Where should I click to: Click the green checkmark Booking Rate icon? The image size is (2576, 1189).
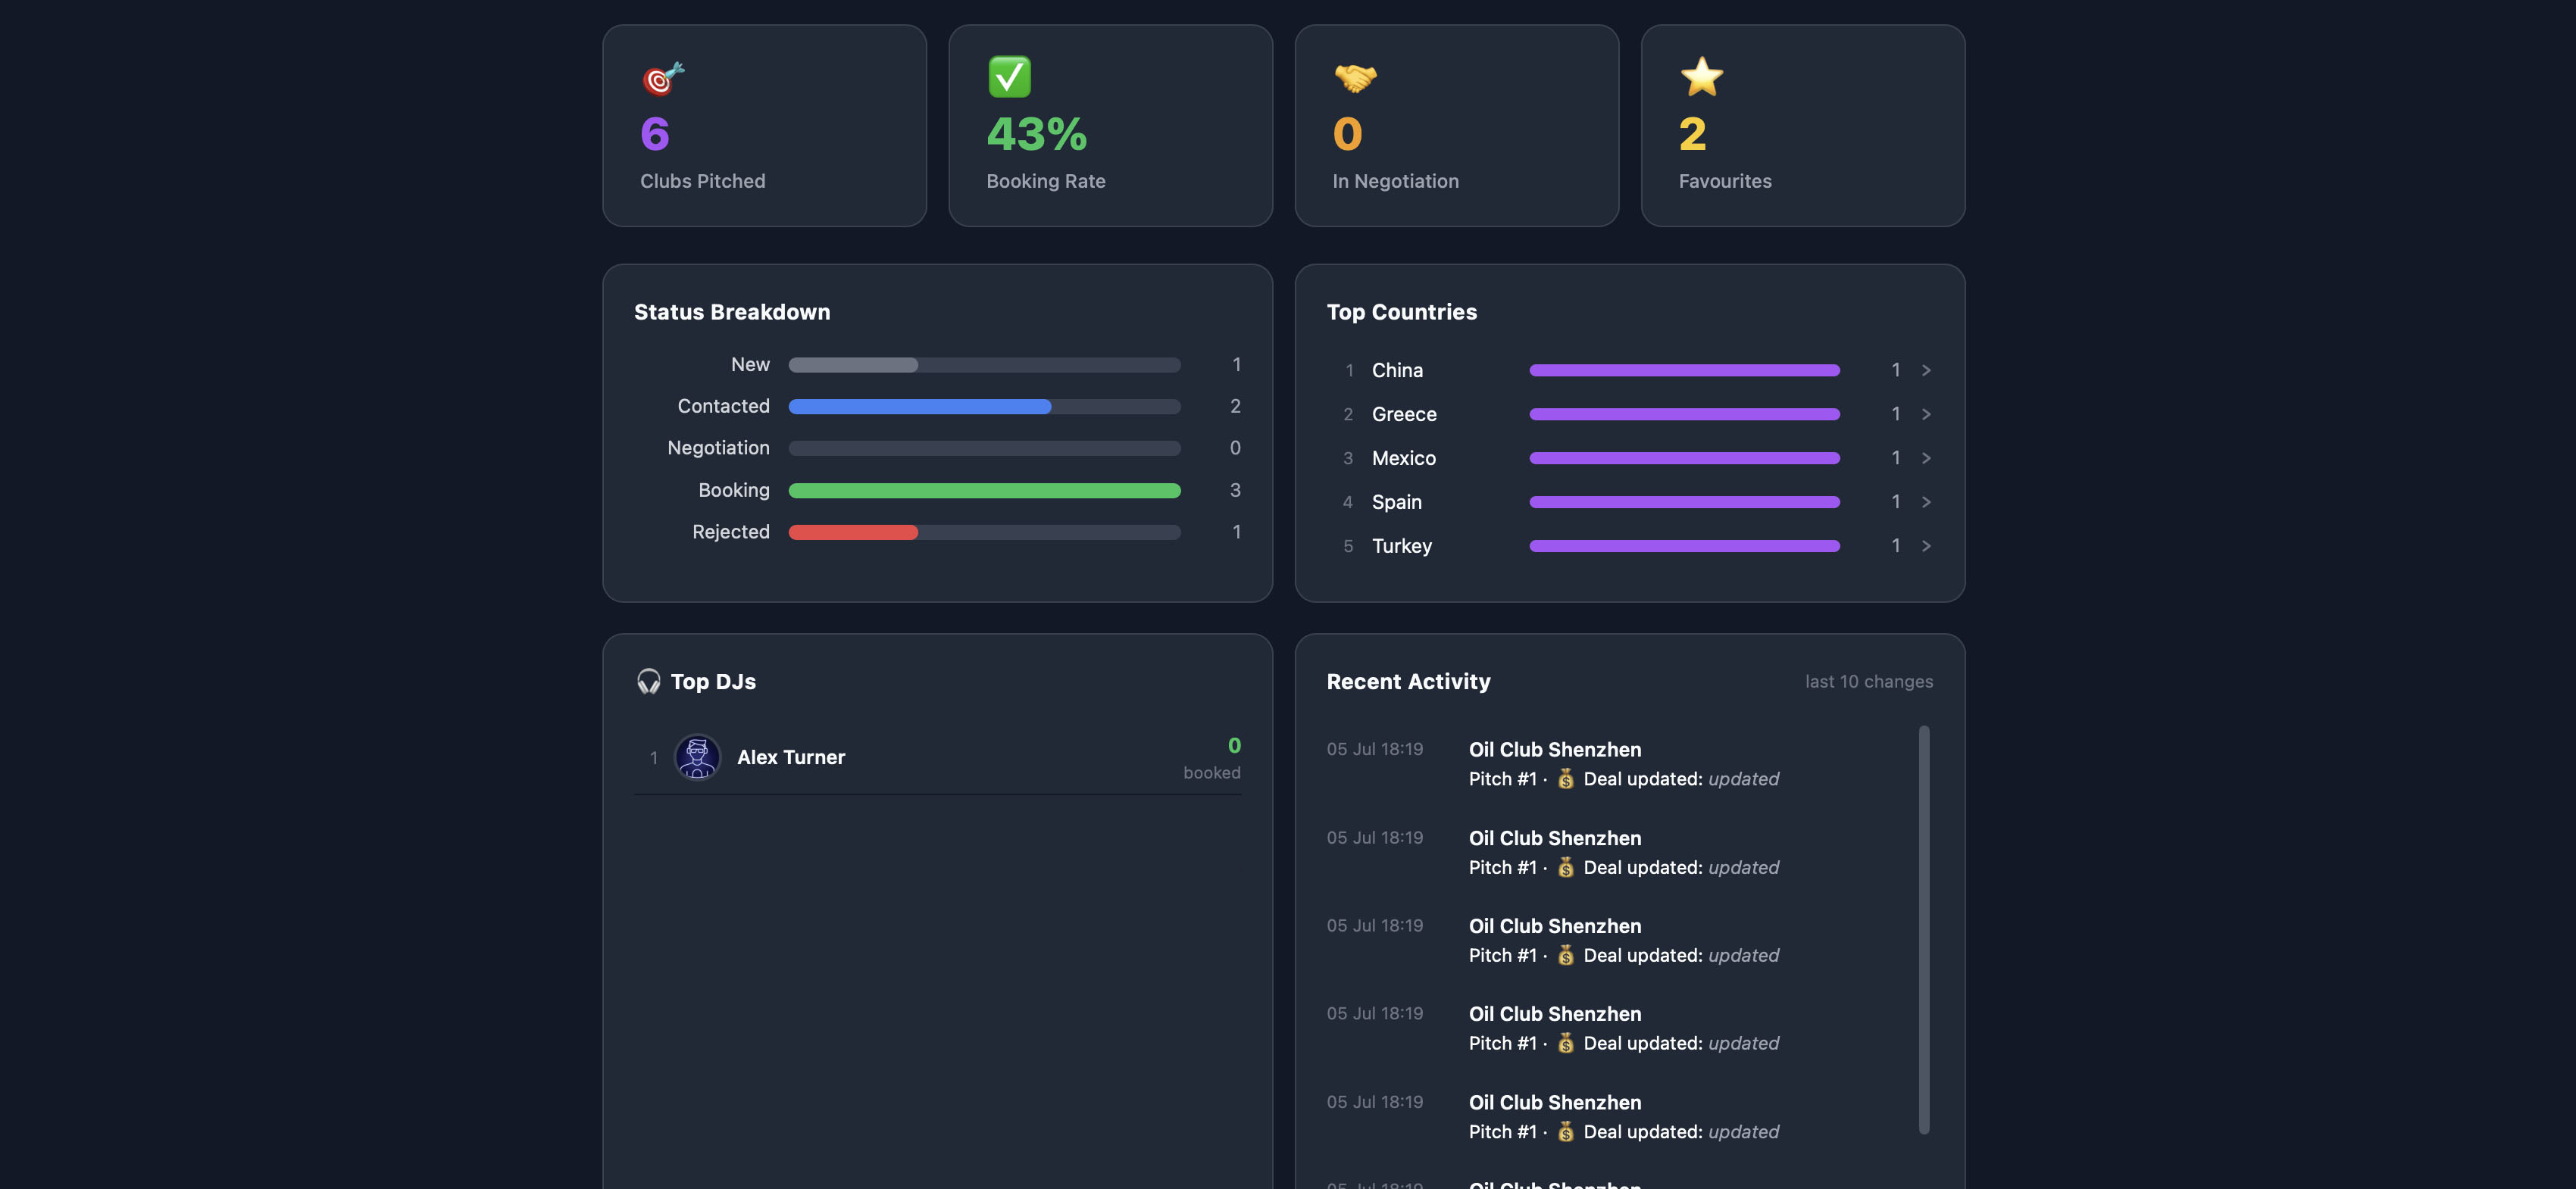click(x=1009, y=77)
